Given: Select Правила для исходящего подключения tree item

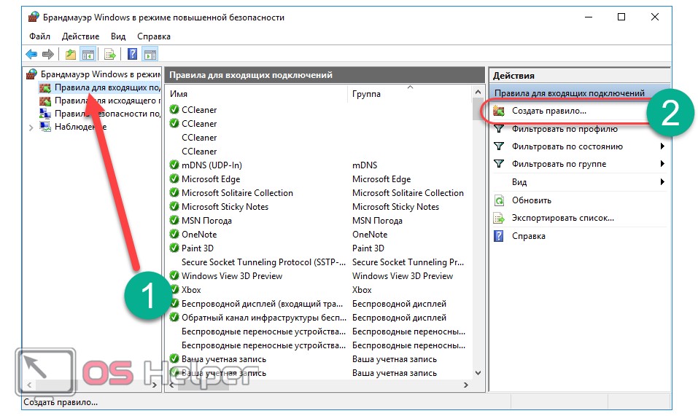Looking at the screenshot, I should click(106, 101).
